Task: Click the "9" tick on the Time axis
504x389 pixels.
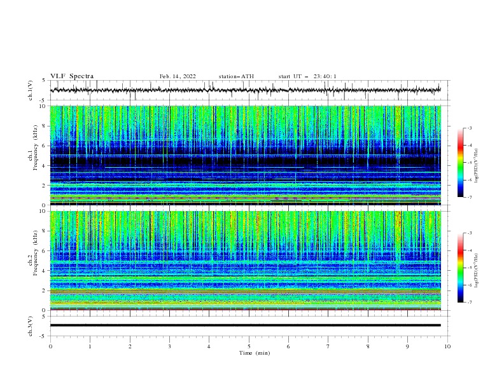Action: click(x=407, y=346)
